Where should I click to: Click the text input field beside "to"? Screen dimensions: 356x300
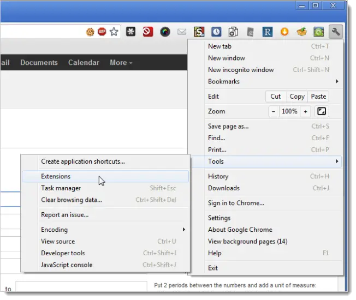pos(81,286)
